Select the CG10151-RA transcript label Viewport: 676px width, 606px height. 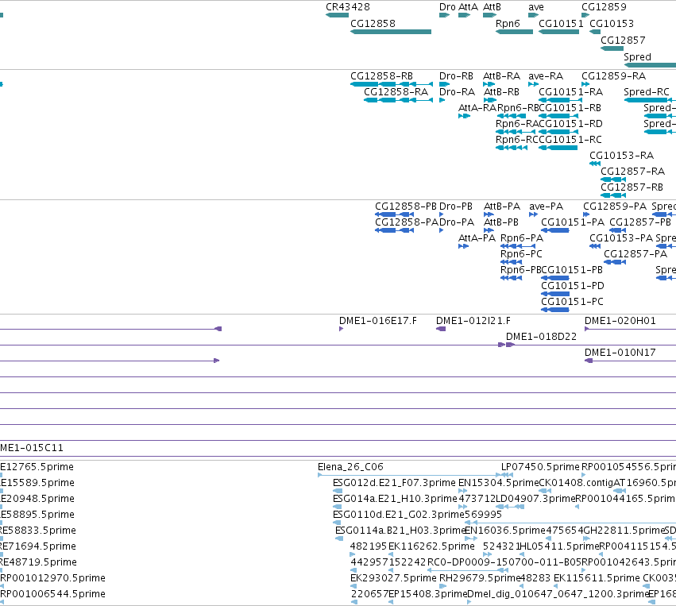point(570,92)
